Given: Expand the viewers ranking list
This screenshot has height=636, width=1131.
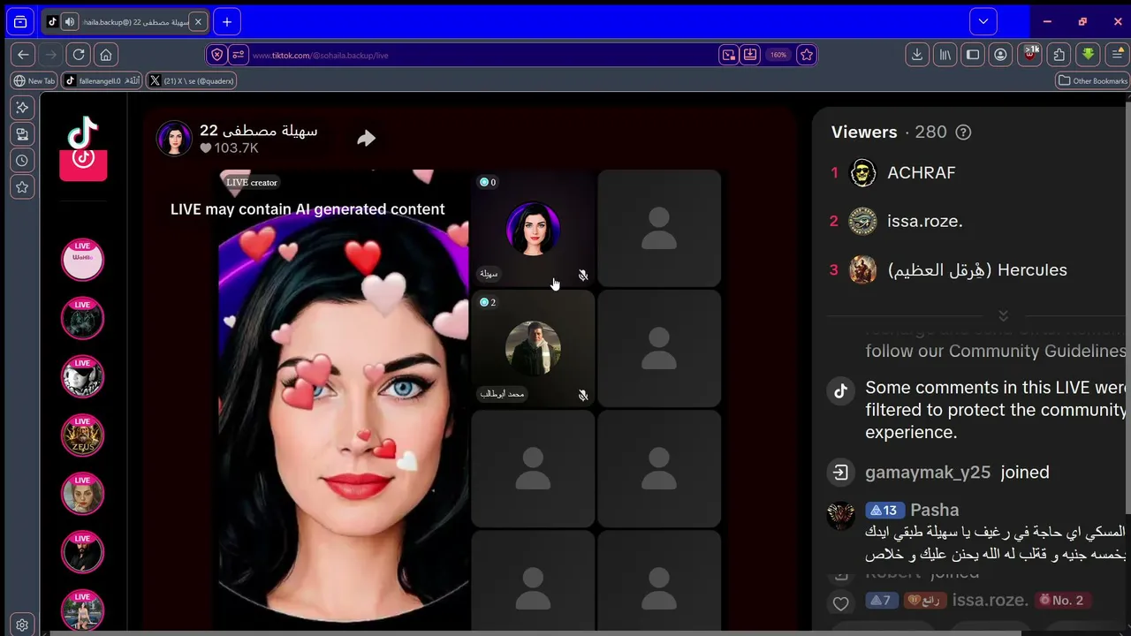Looking at the screenshot, I should [1003, 315].
